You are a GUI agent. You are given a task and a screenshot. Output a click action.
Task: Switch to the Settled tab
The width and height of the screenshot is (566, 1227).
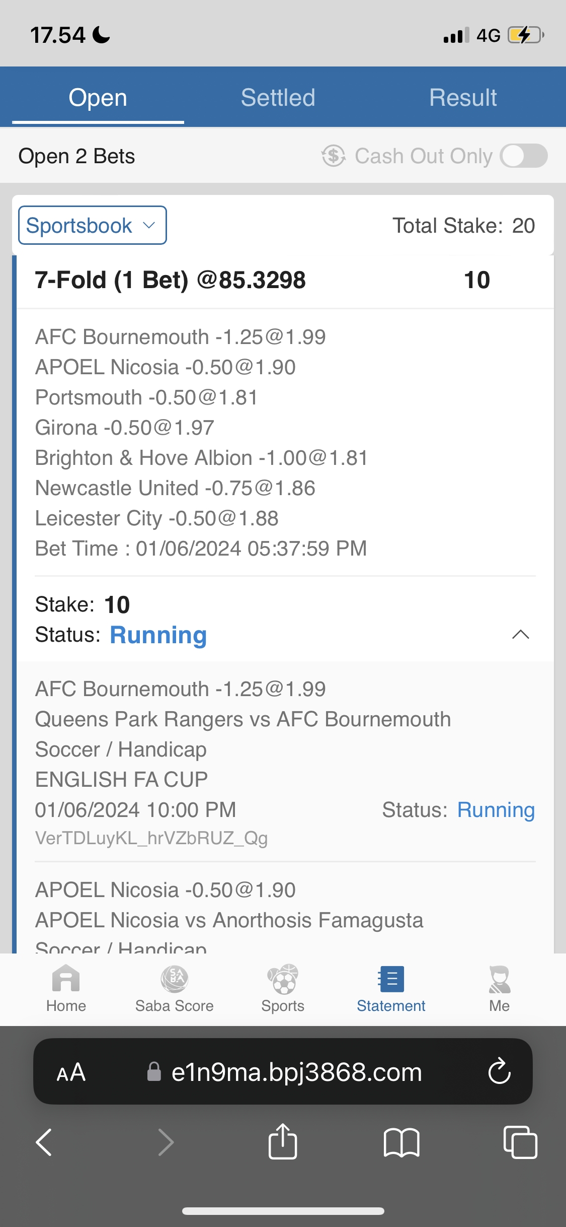tap(278, 98)
